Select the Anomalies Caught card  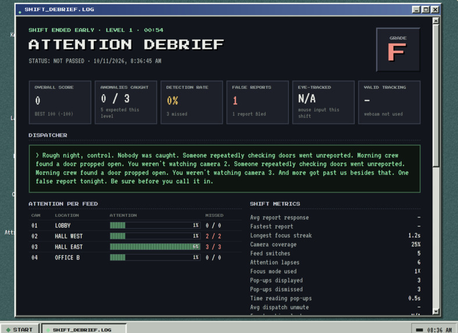[126, 102]
